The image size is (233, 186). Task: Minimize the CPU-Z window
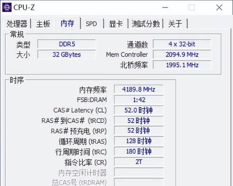pos(165,7)
